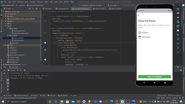Click red Stop button in Run panel
Image resolution: width=185 pixels, height=104 pixels.
click(x=4, y=70)
